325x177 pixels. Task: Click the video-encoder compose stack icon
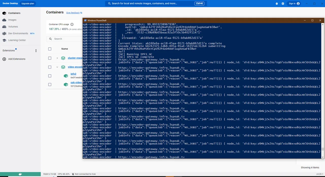63,67
